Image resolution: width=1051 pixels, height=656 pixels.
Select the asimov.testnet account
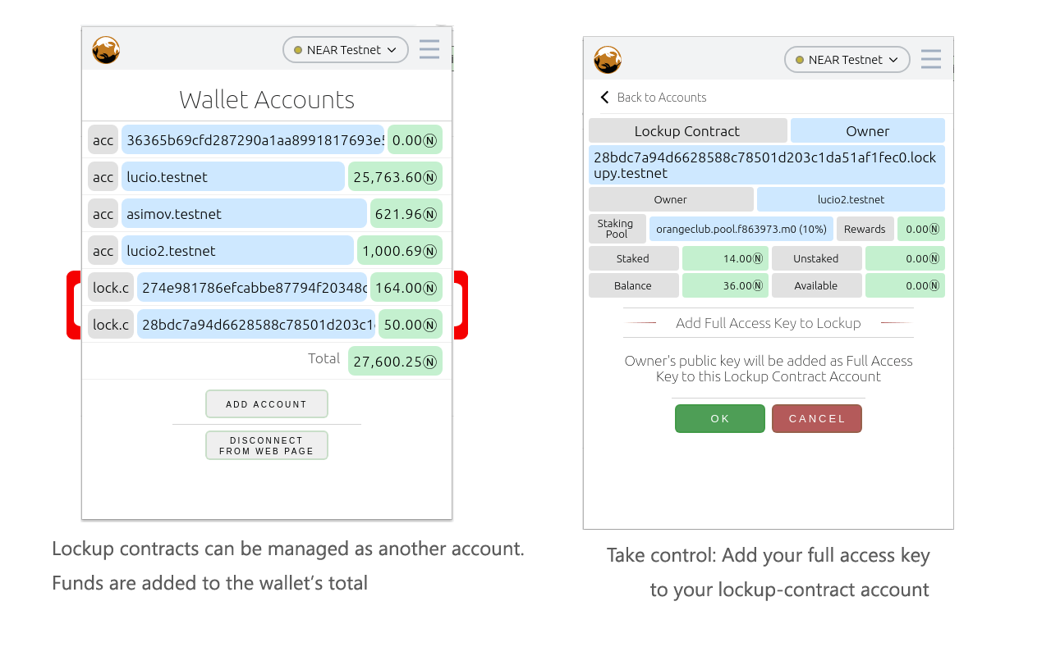point(244,214)
